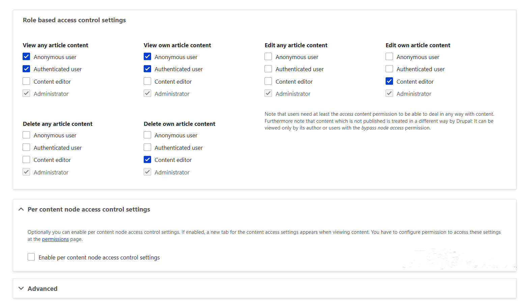The width and height of the screenshot is (531, 304).
Task: Check Anonymous user under Delete own article content
Action: (x=147, y=135)
